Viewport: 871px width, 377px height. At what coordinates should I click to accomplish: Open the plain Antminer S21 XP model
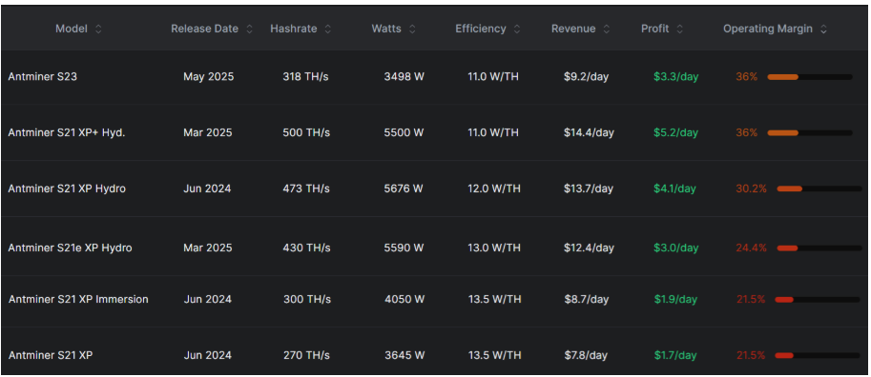click(x=51, y=355)
